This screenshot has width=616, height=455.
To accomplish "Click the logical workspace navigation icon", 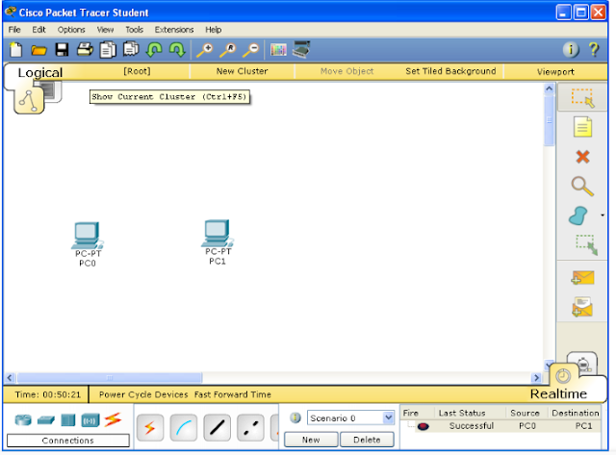I will (29, 100).
